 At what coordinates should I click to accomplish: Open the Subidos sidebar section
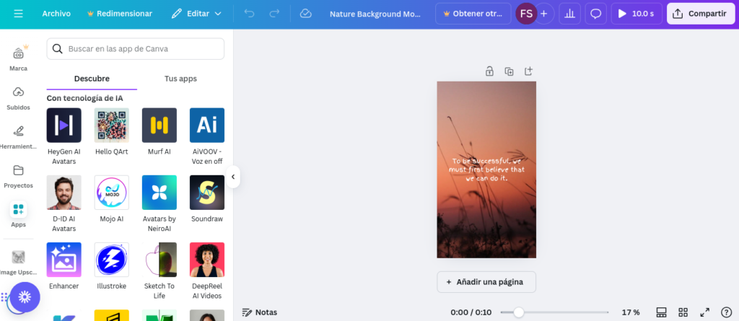18,98
